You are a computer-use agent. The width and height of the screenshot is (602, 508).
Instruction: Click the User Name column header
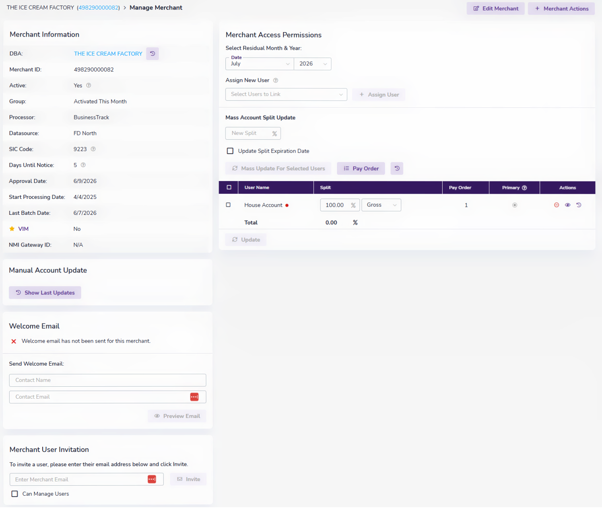tap(257, 188)
